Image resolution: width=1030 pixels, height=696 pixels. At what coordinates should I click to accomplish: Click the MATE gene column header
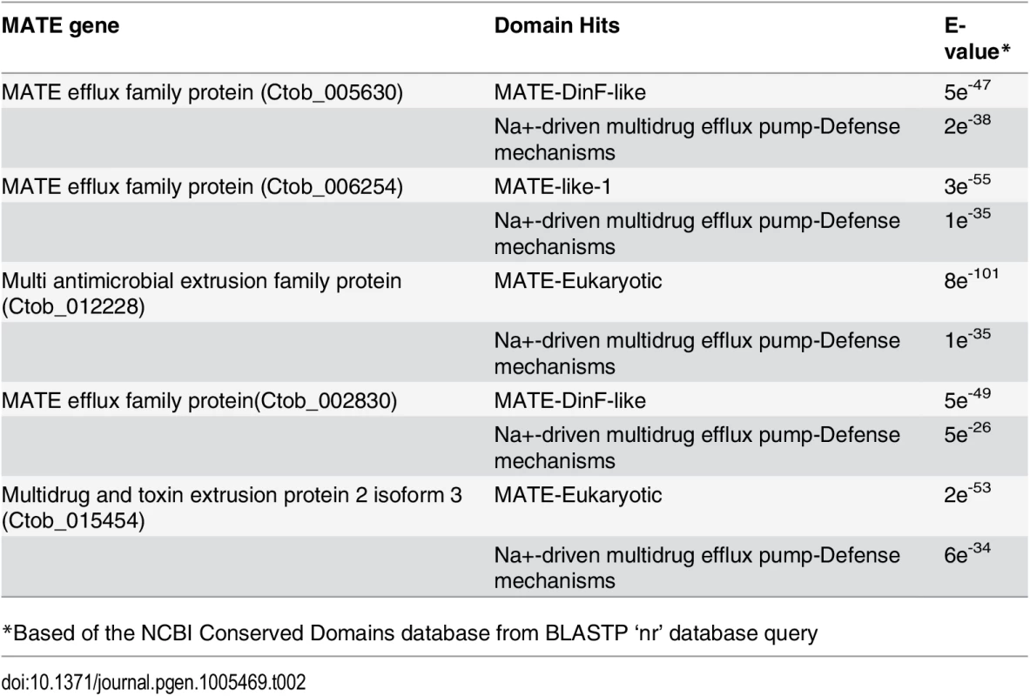60,25
